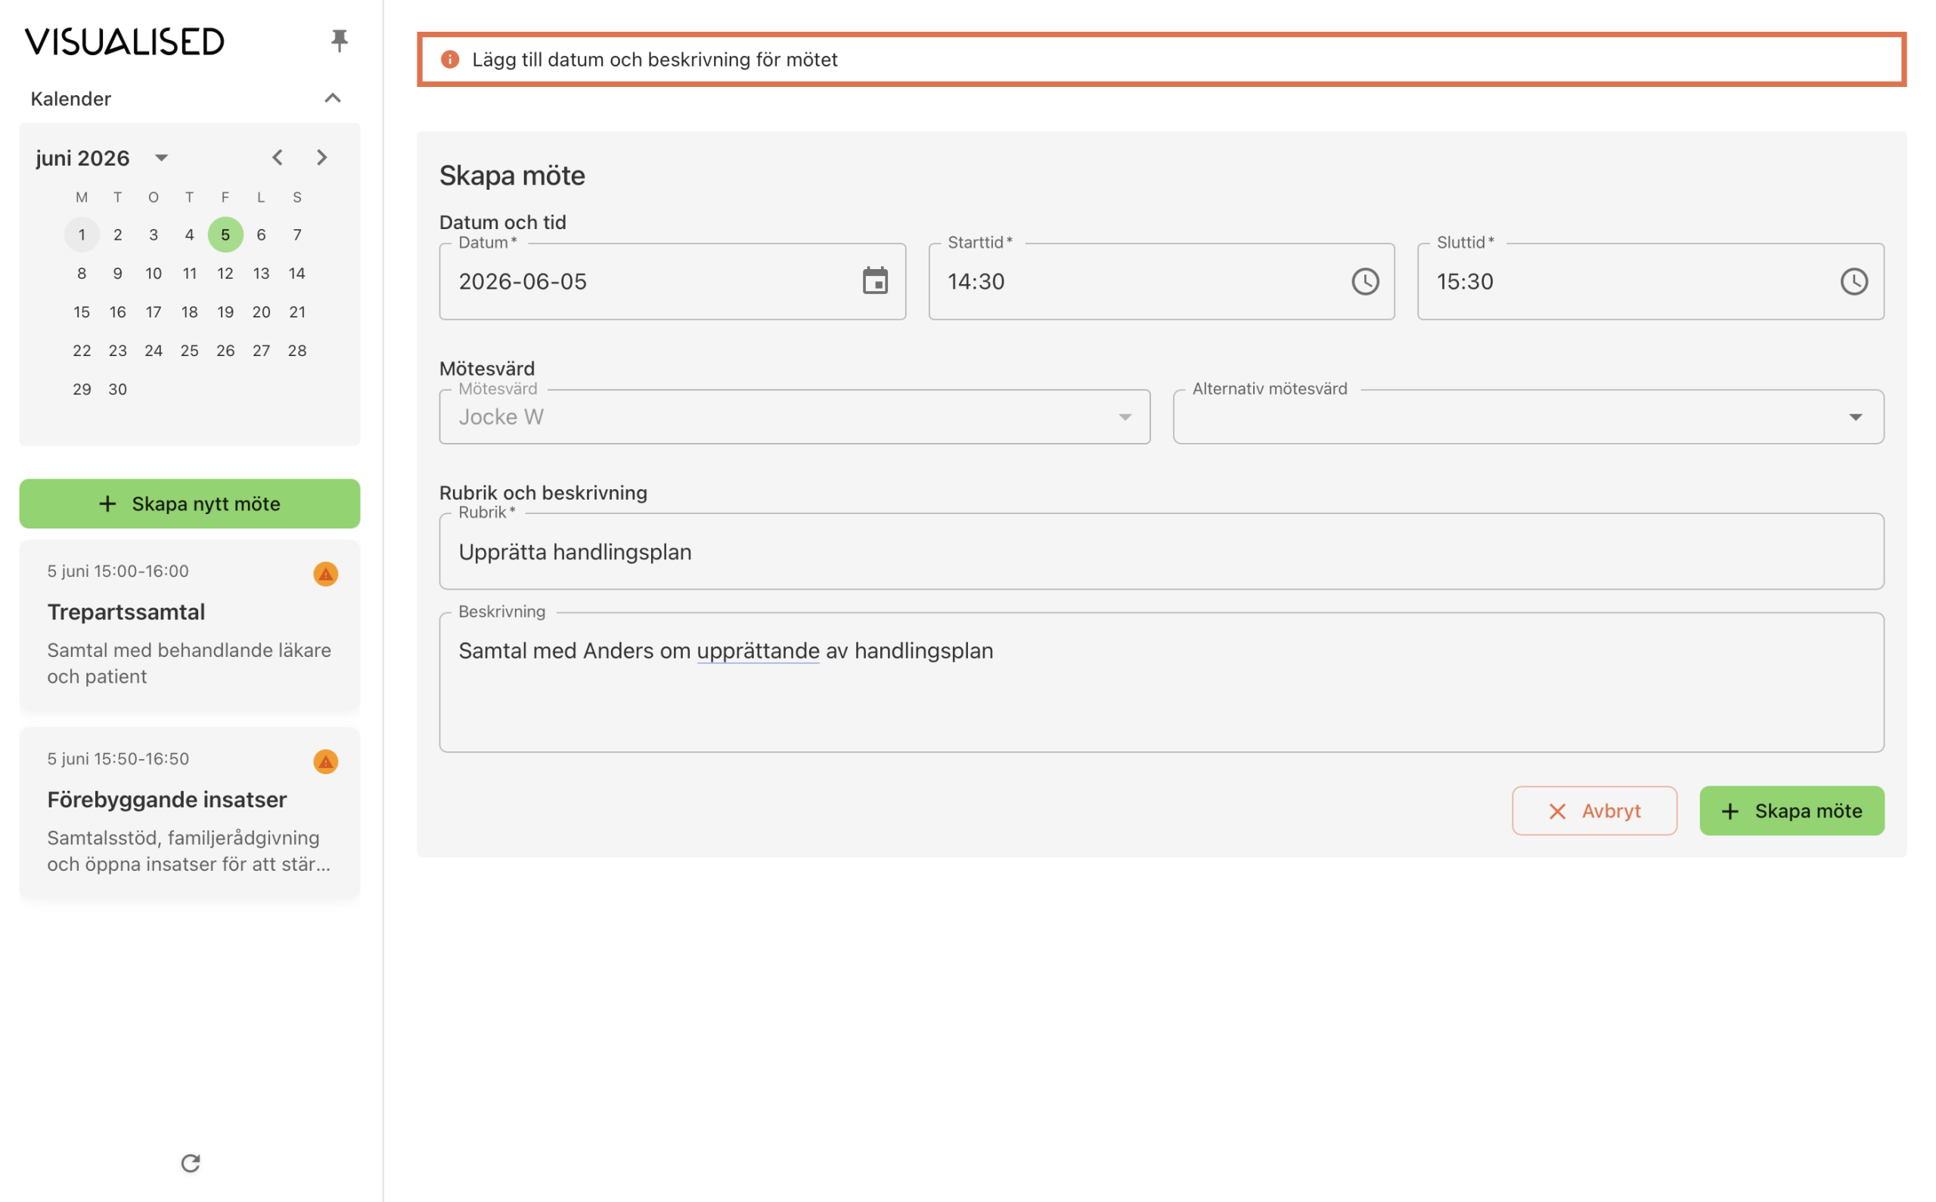Click the Avbryt button

[1595, 811]
